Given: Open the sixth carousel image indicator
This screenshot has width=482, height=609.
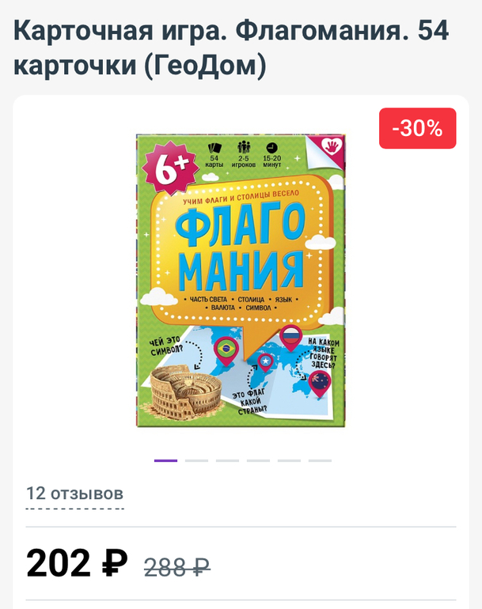Looking at the screenshot, I should [320, 460].
